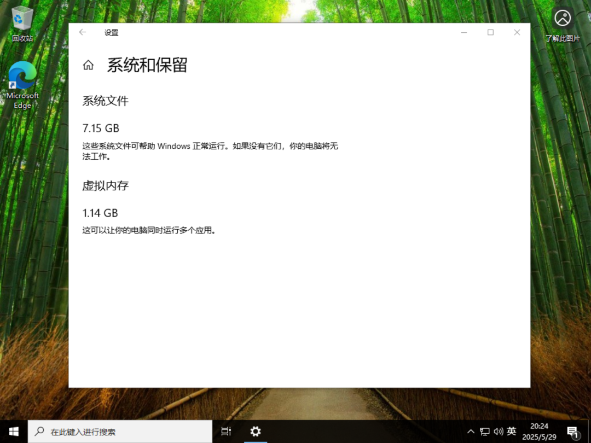Viewport: 591px width, 443px height.
Task: Open the volume tray icon
Action: 499,432
